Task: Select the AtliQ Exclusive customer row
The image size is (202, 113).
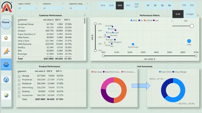Action: pos(45,44)
